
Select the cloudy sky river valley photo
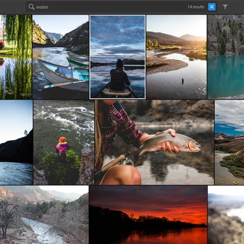tap(229, 142)
